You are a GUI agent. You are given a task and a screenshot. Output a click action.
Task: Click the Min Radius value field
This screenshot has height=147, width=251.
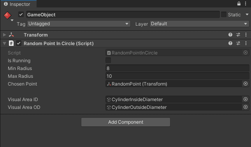click(x=177, y=68)
